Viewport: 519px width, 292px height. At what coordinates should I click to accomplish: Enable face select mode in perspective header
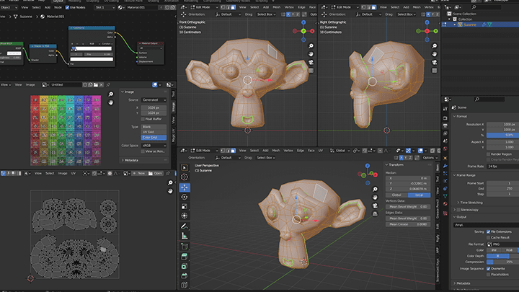click(x=234, y=151)
